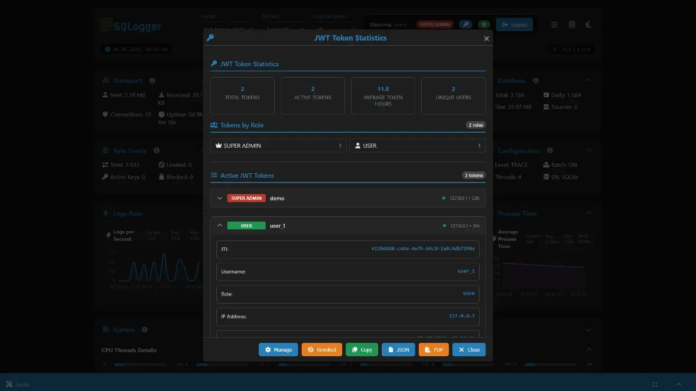Image resolution: width=696 pixels, height=391 pixels.
Task: Expand the System panel chevron
Action: 589,330
